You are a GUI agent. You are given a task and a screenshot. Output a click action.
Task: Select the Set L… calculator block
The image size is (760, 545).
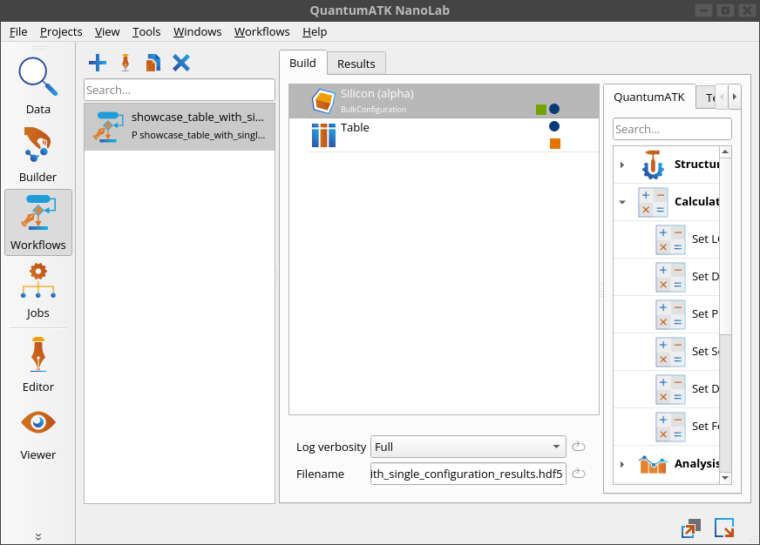667,239
